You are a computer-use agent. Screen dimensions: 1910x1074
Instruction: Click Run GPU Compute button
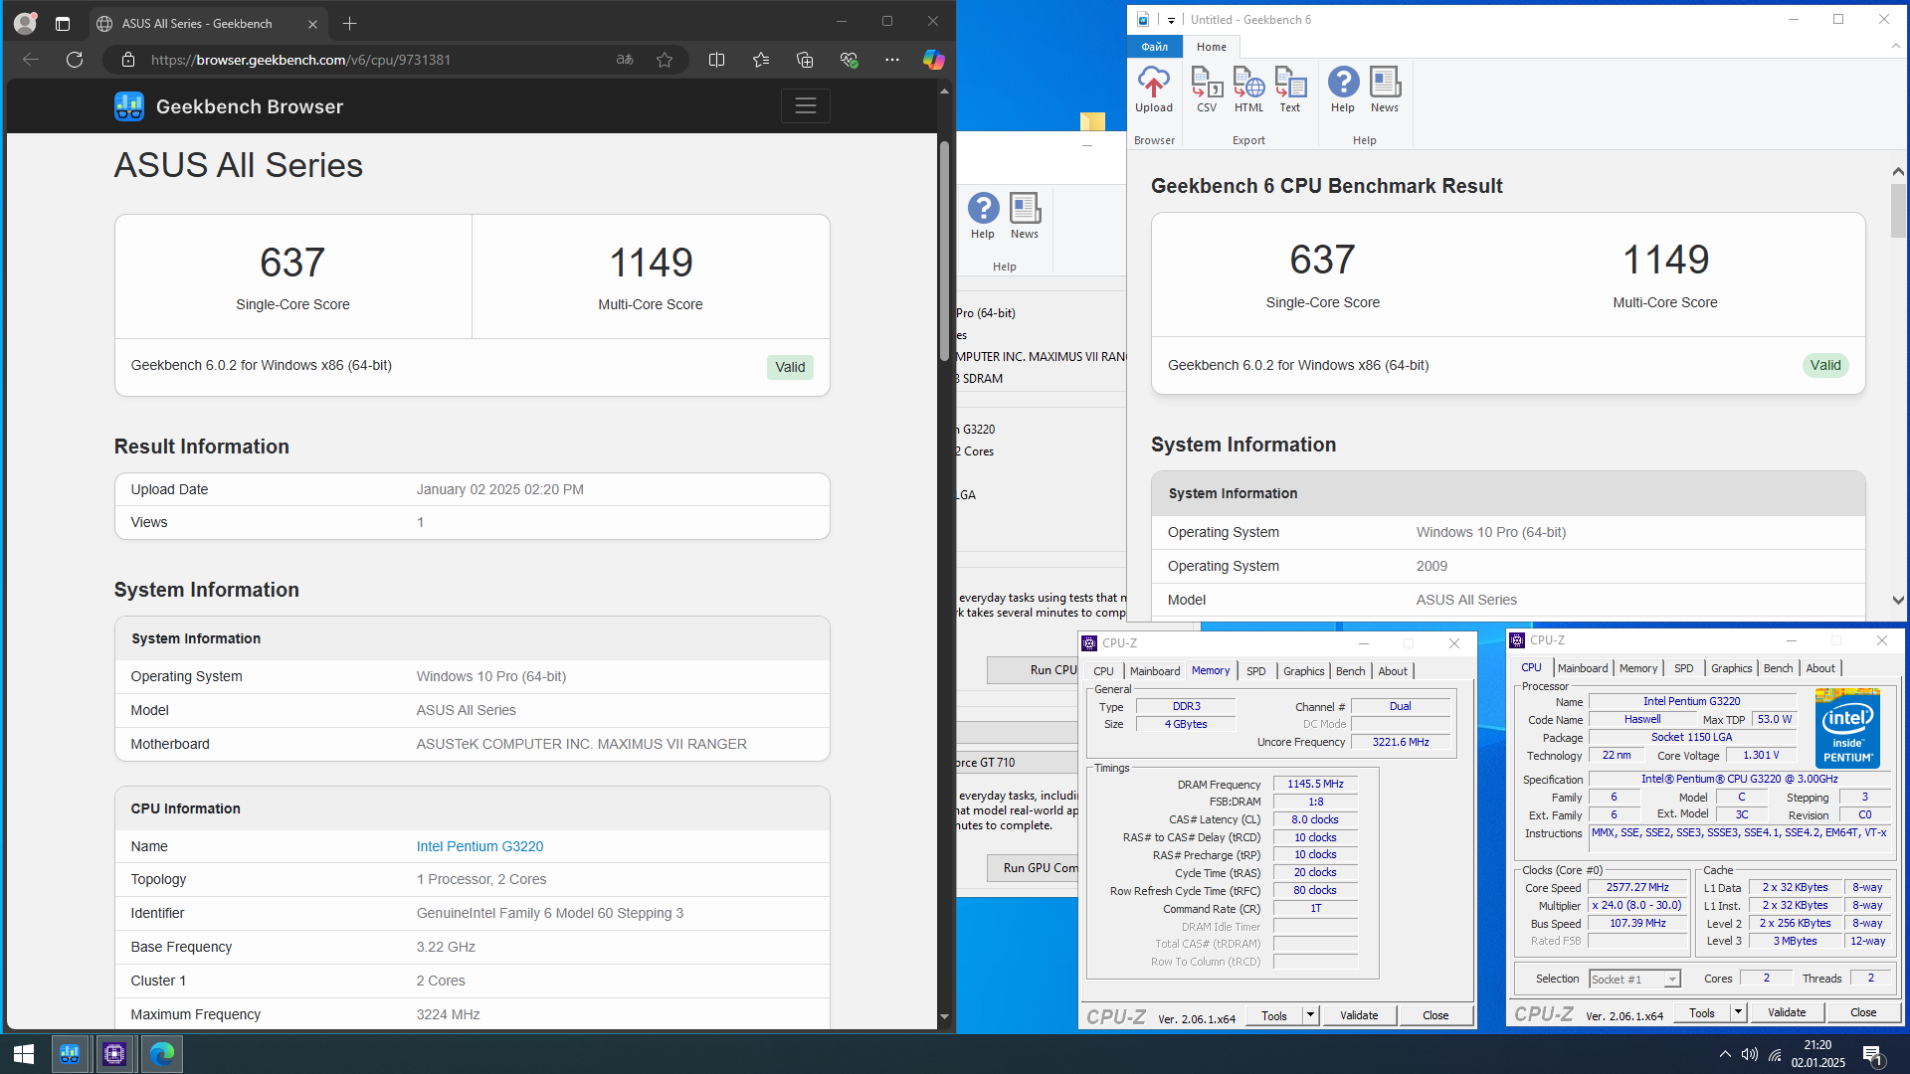(x=1033, y=868)
